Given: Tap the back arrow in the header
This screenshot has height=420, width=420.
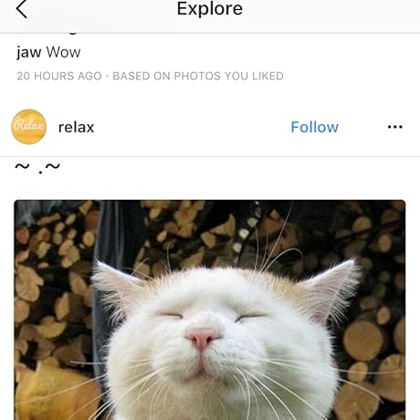Looking at the screenshot, I should 22,9.
